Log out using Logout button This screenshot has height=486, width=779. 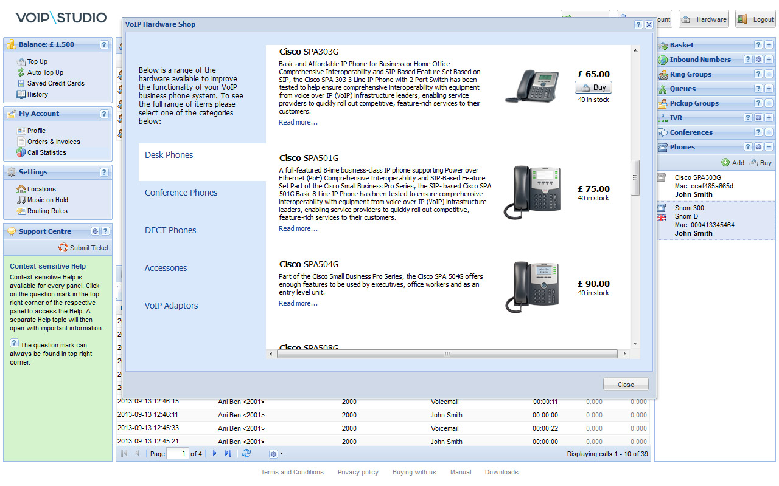[755, 19]
